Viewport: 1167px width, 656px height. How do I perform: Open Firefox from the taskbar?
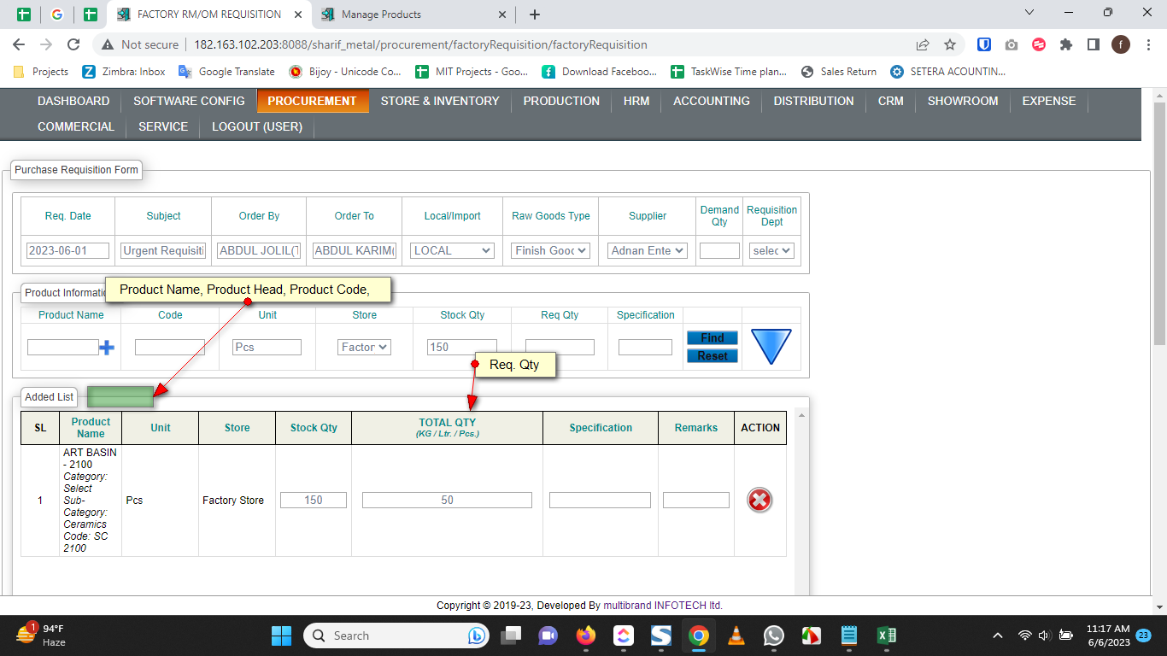pos(585,635)
